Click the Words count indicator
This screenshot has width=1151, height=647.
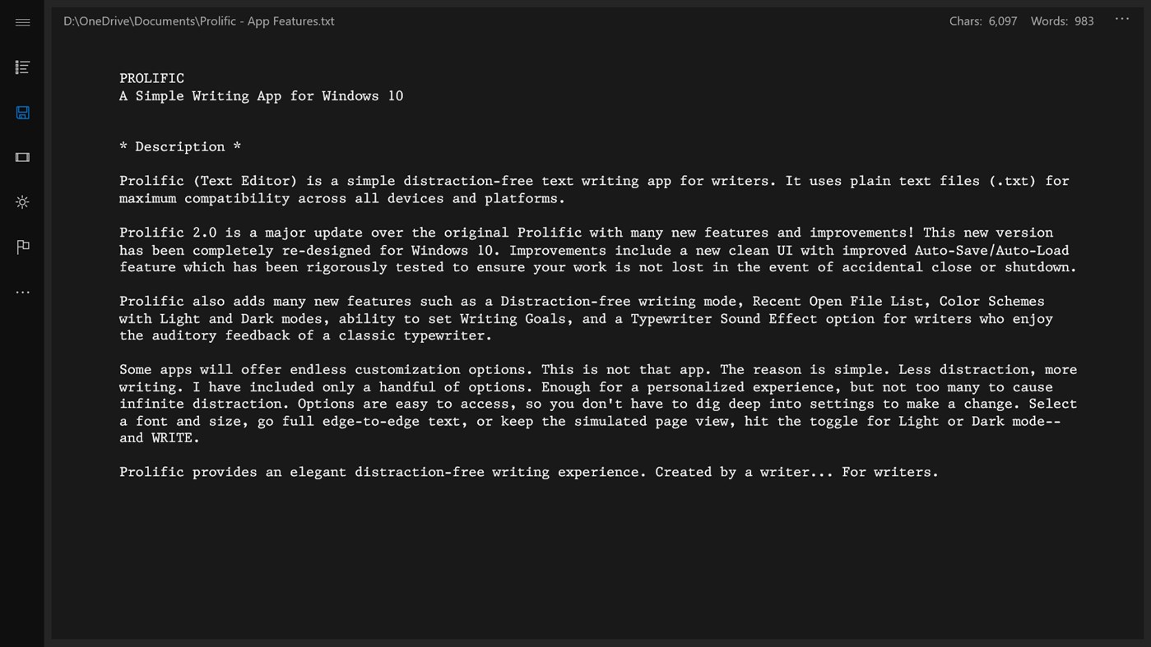point(1061,21)
